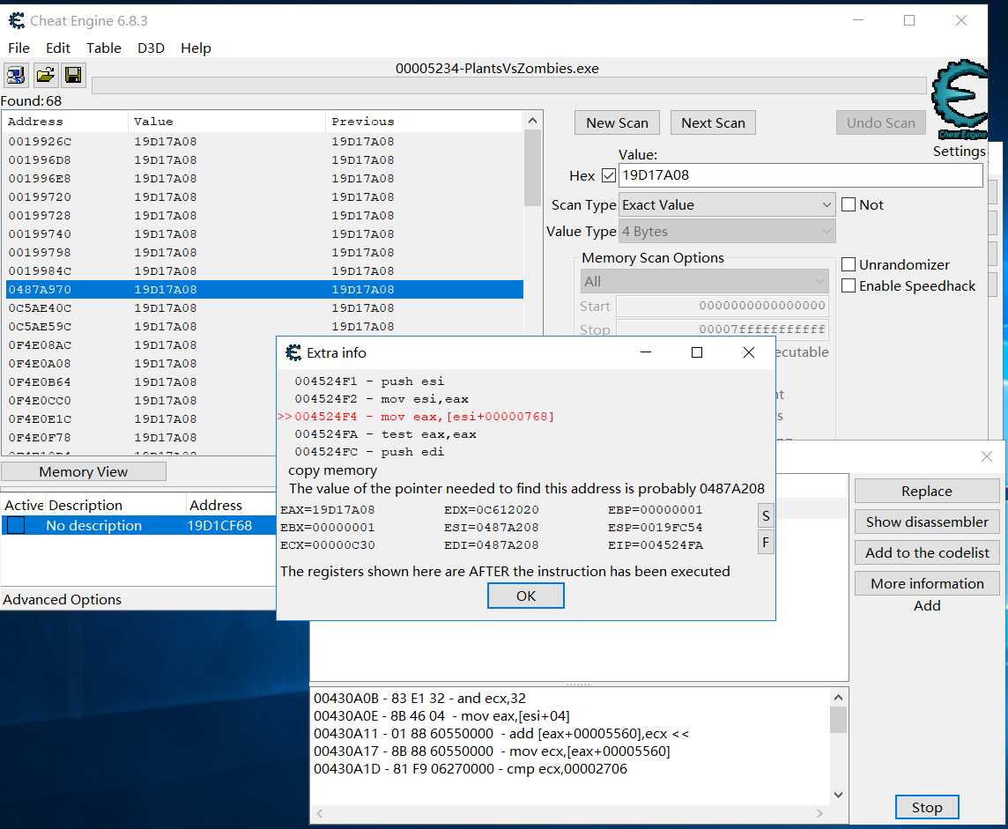Open the D3D menu
1008x829 pixels.
coord(151,48)
